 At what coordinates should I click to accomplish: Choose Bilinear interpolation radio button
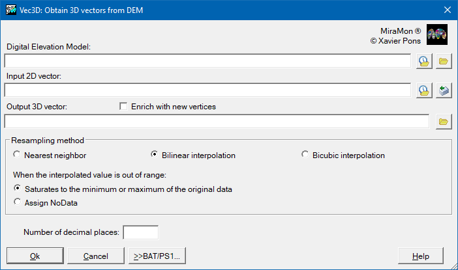154,155
